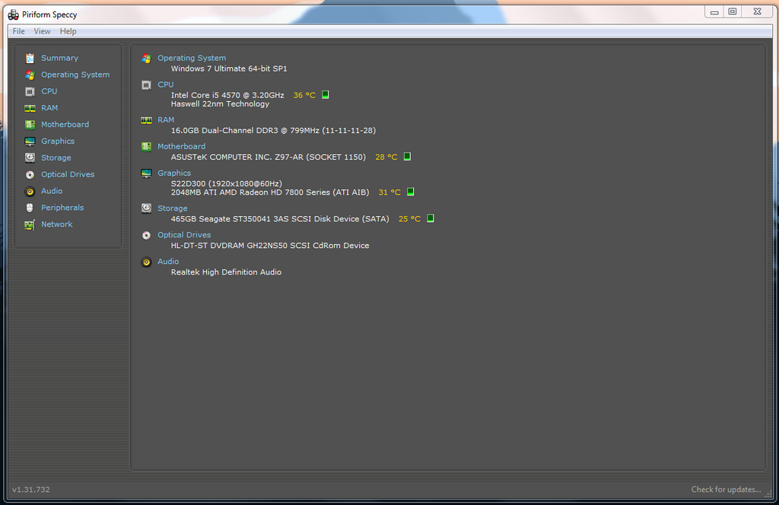Click Realtek High Definition Audio text
Image resolution: width=779 pixels, height=505 pixels.
(226, 272)
